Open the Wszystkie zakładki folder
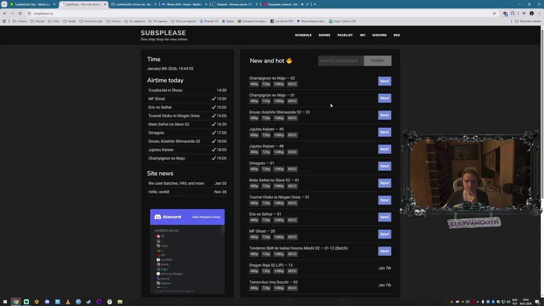Screen dimensions: 544x306 pos(528,21)
